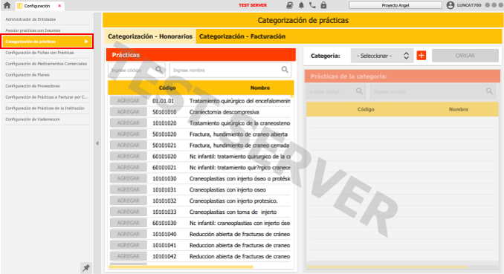Image resolution: width=504 pixels, height=274 pixels.
Task: Open Configuración de Proveedores
Action: point(33,86)
